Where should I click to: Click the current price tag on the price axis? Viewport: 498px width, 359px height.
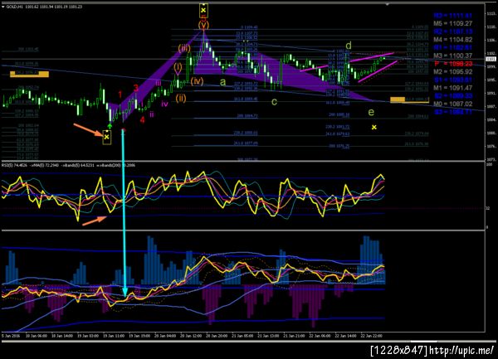491,59
